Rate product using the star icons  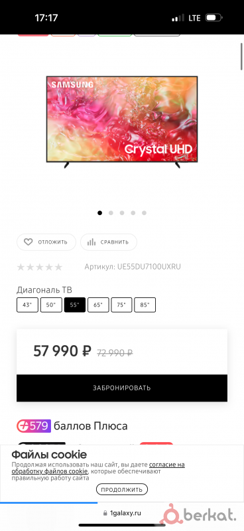click(x=40, y=267)
